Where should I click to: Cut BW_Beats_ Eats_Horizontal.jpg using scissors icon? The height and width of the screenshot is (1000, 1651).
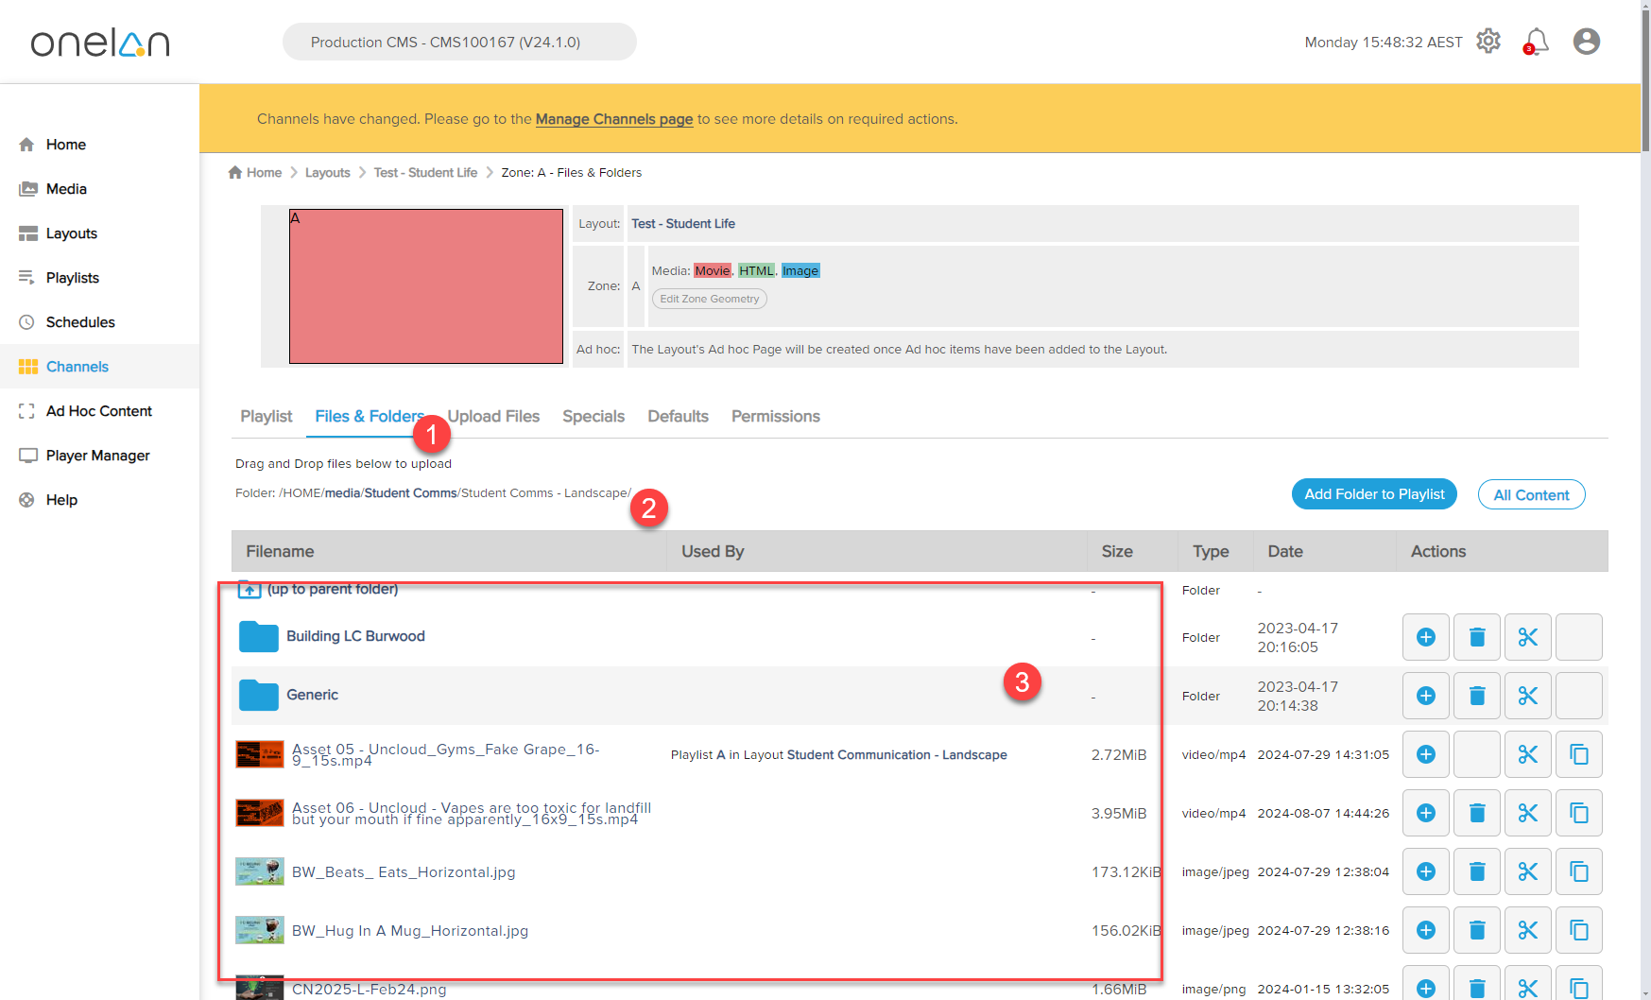(1527, 871)
